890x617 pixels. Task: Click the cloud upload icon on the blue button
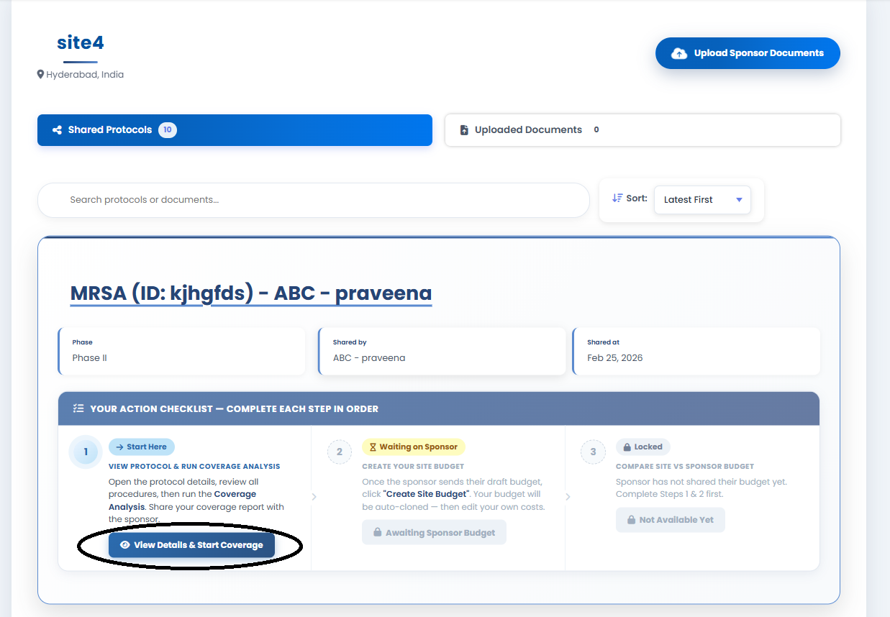click(679, 52)
